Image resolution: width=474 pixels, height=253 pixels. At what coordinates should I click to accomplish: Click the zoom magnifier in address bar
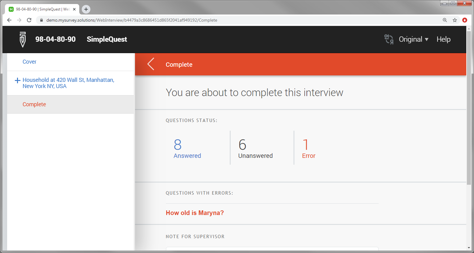point(445,20)
